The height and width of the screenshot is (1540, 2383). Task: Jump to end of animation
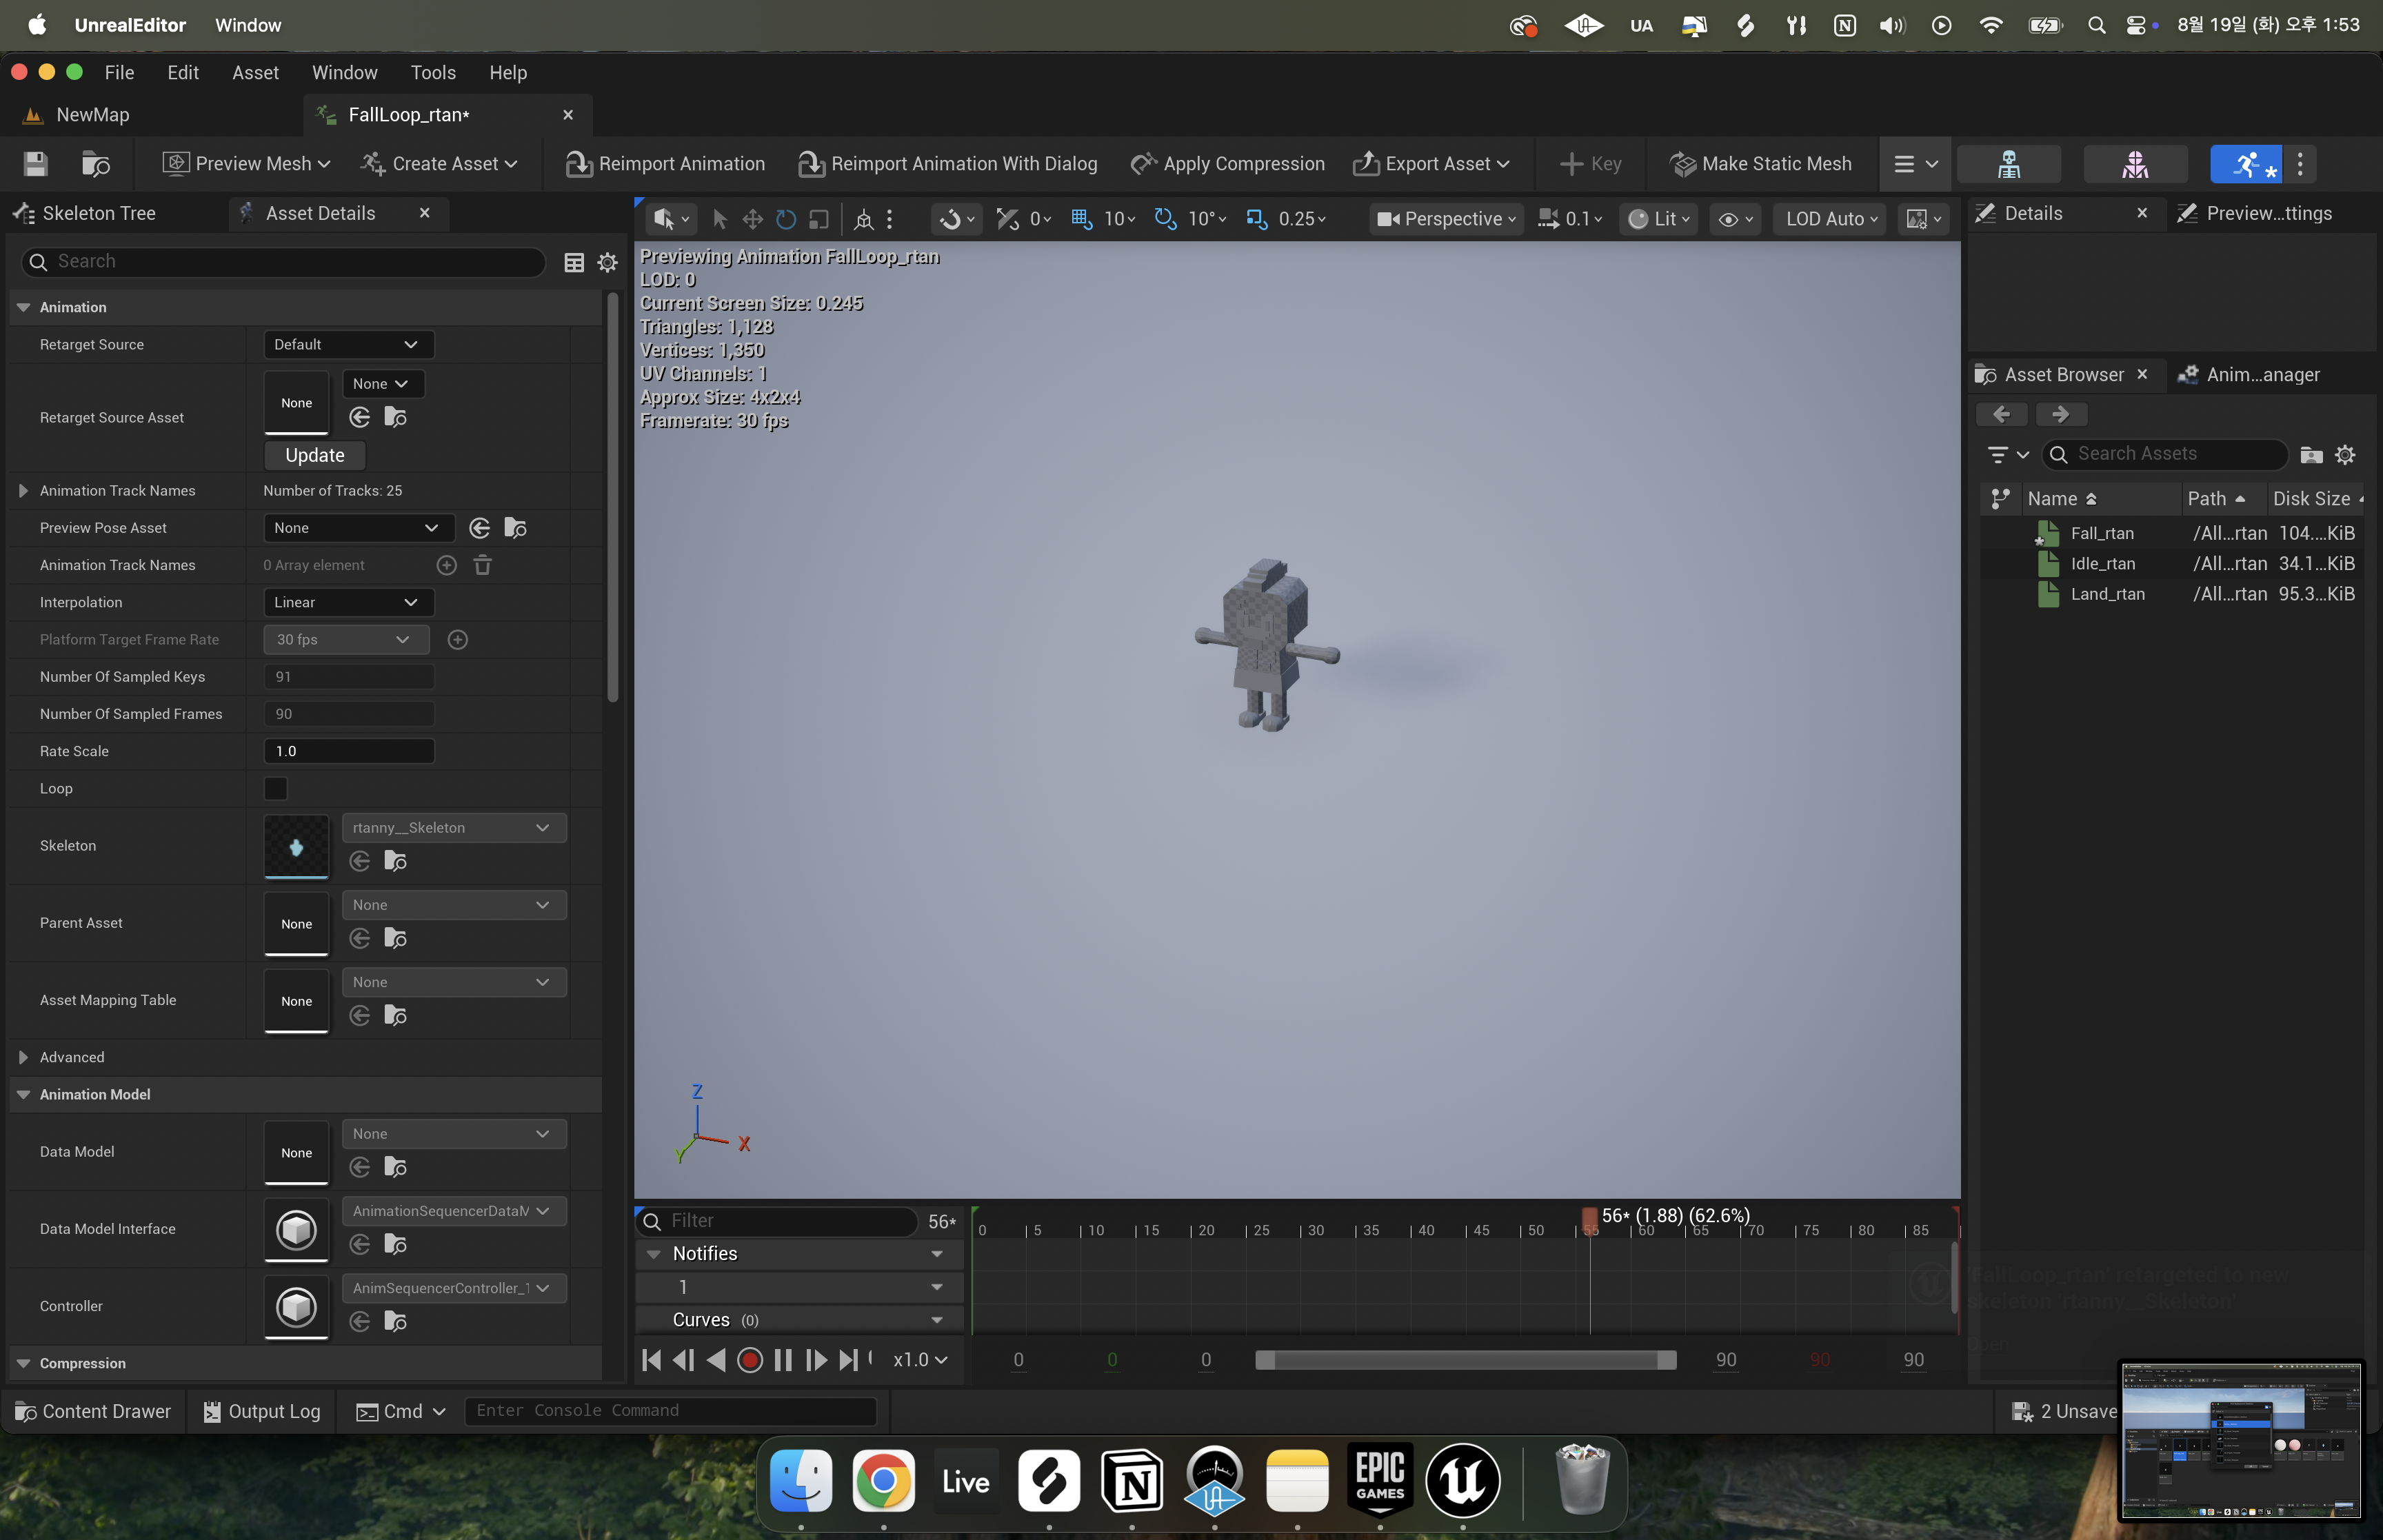[x=848, y=1360]
